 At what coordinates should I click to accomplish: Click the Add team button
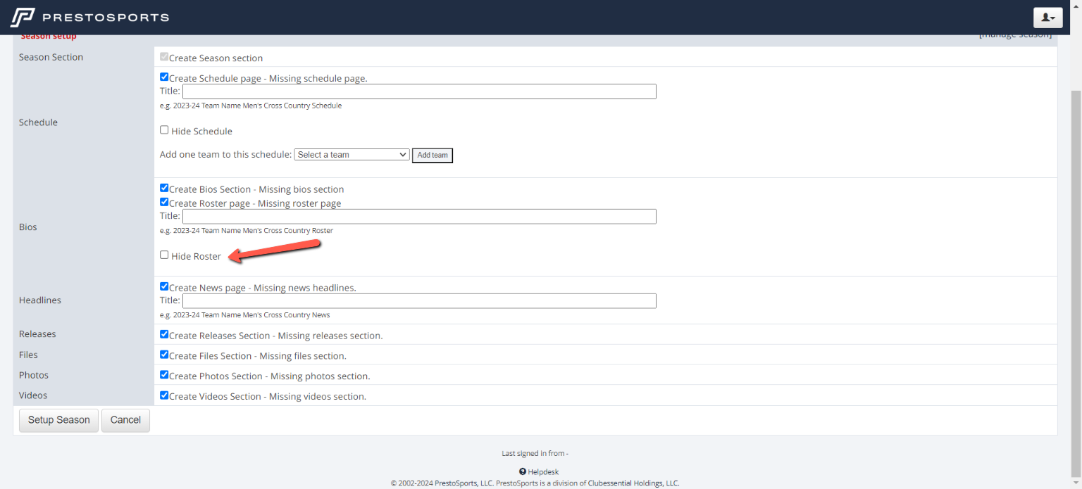[x=433, y=155]
